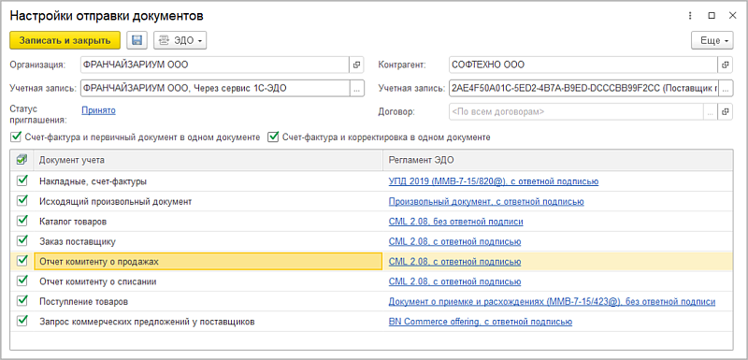Click ellipsis button of Договор field
This screenshot has width=748, height=360.
tap(711, 112)
